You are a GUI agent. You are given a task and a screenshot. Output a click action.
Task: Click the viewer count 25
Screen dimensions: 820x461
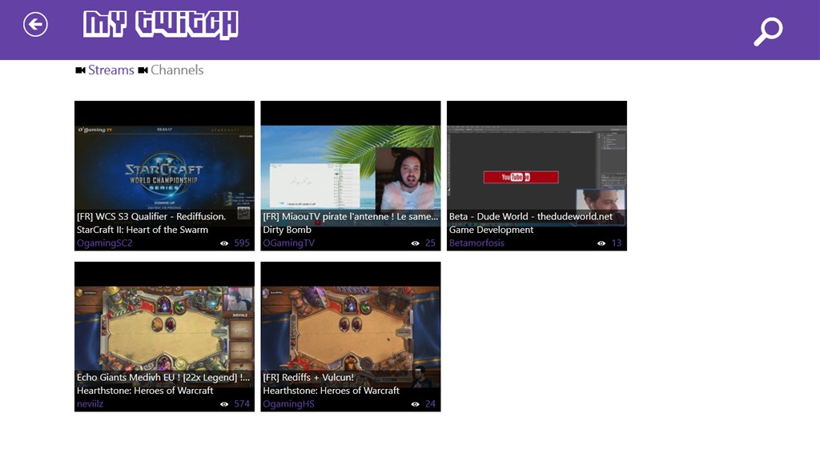tap(430, 243)
